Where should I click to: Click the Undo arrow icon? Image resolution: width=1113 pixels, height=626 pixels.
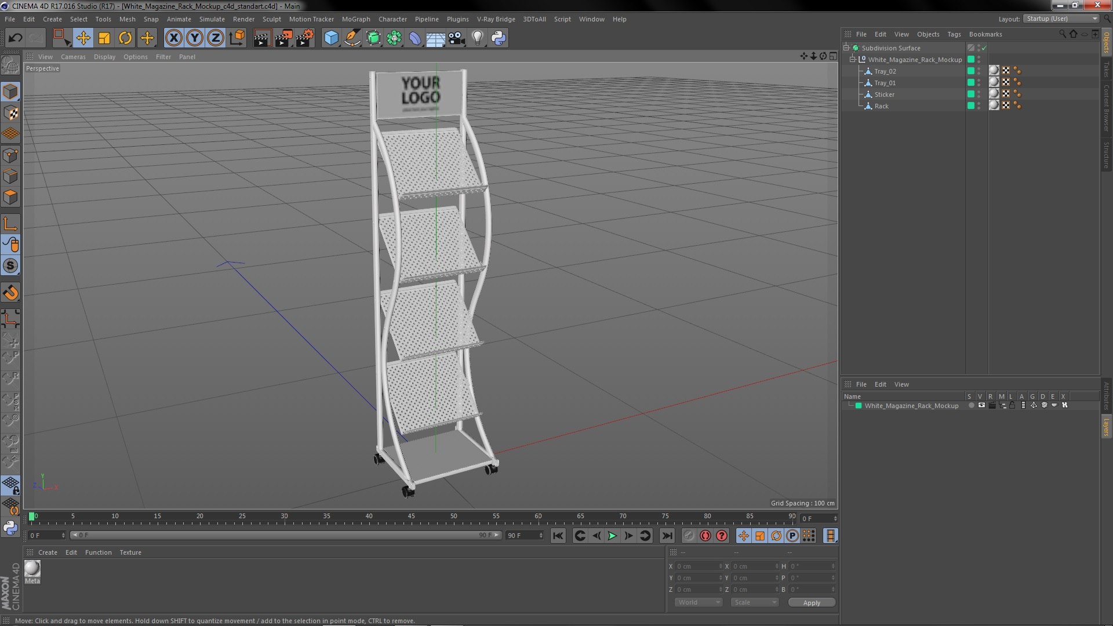15,38
